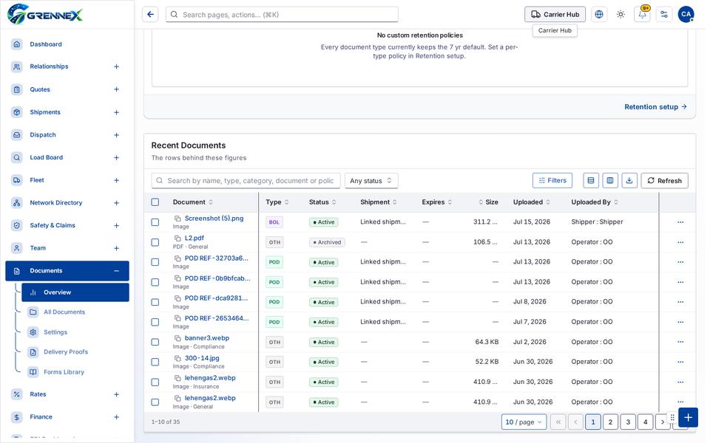Click the blue plus floating button

689,417
